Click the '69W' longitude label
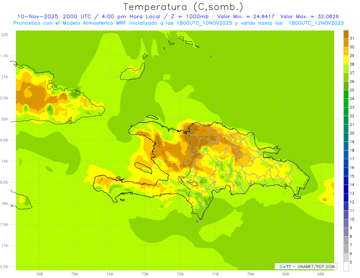 [x=286, y=274]
